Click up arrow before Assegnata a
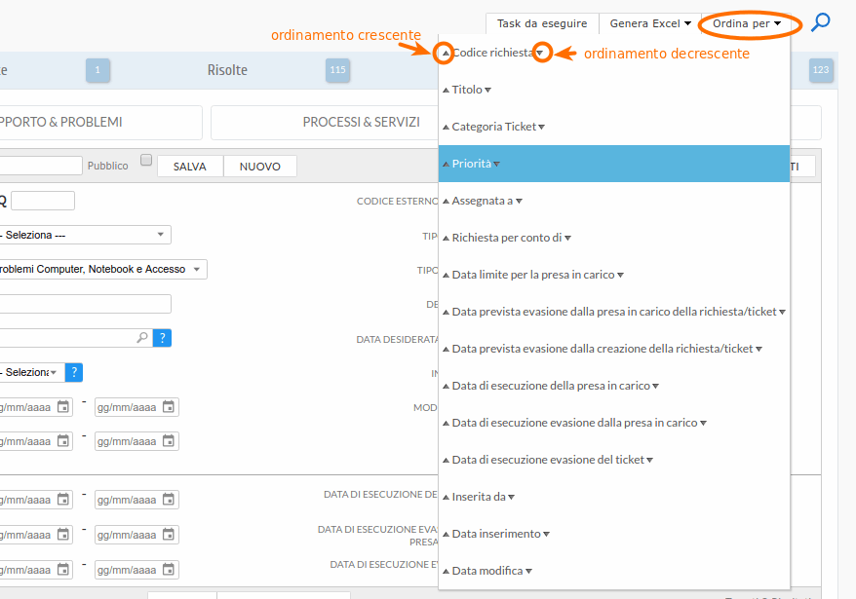Screen dimensions: 856x599 click(446, 202)
